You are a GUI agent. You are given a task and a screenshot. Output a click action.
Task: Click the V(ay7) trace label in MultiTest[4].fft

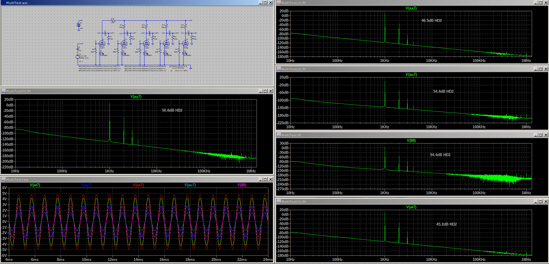(136, 97)
